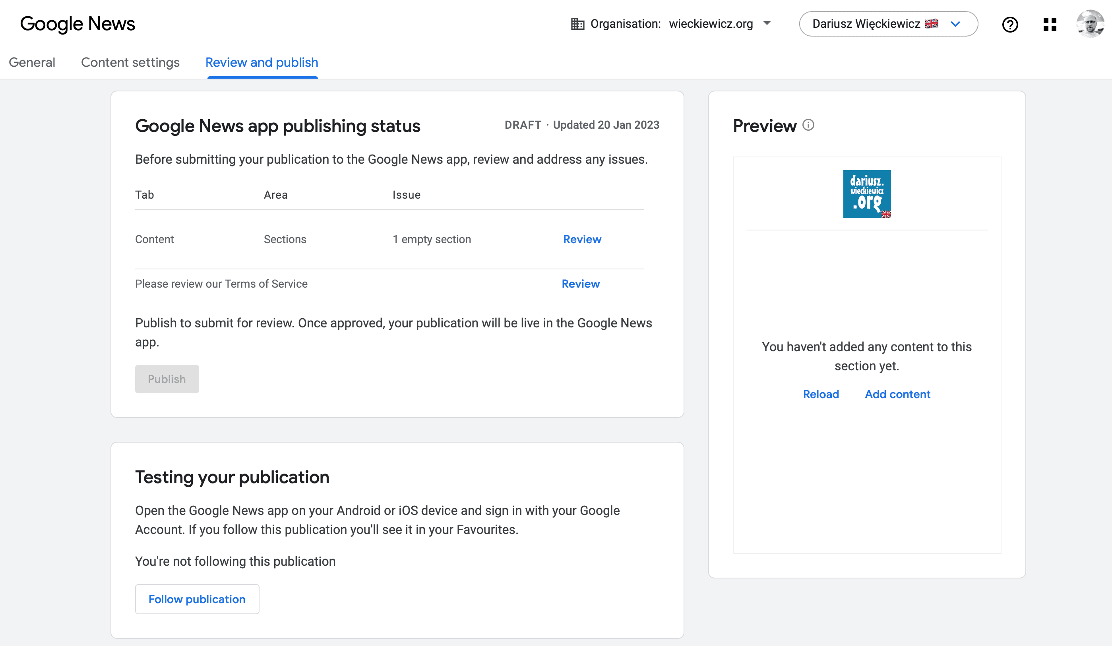Viewport: 1112px width, 646px height.
Task: Click 'Google News app publishing status' heading
Action: pos(277,126)
